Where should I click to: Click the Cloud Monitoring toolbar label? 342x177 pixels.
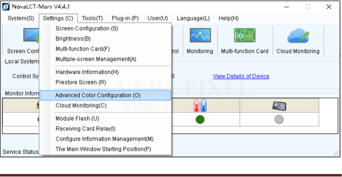tap(298, 51)
